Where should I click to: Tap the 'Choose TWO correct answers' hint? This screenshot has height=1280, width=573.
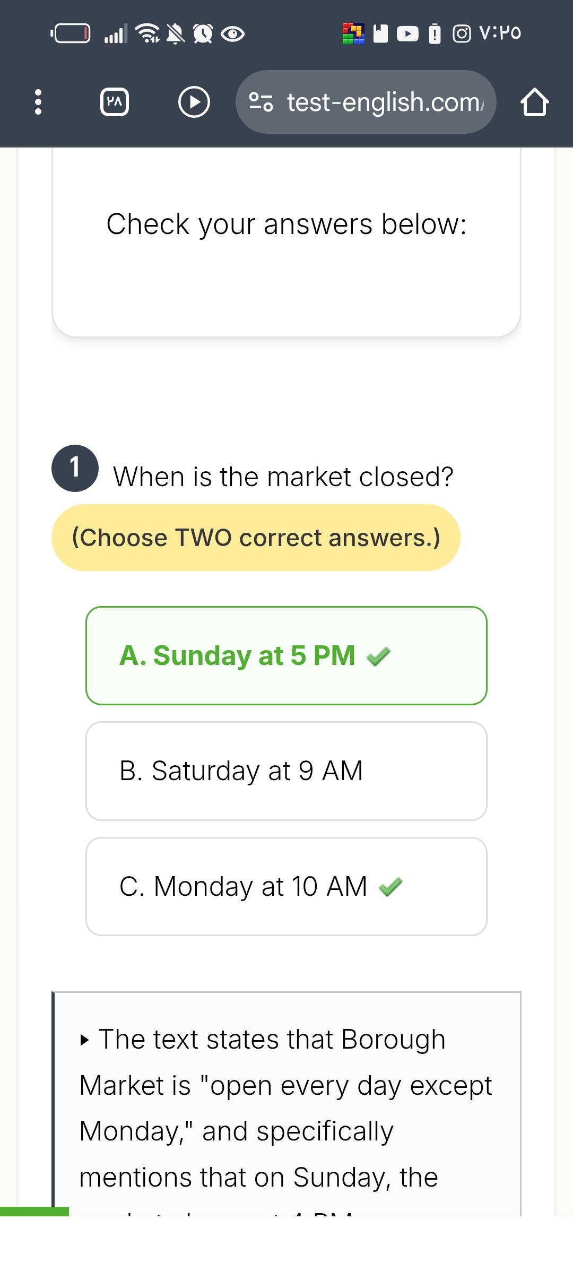(256, 538)
